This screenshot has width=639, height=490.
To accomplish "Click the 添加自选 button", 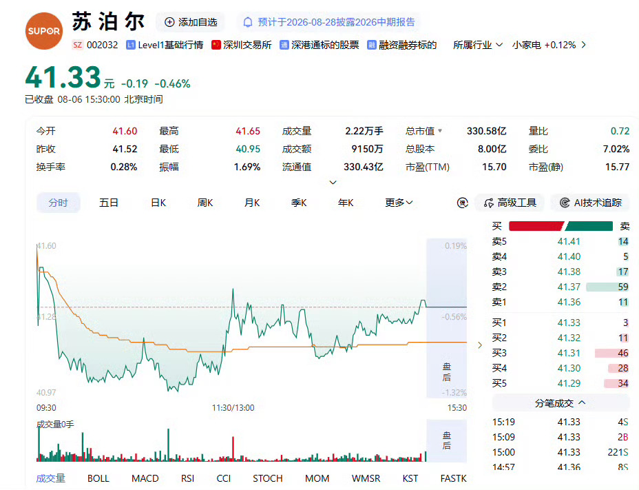I will point(190,22).
